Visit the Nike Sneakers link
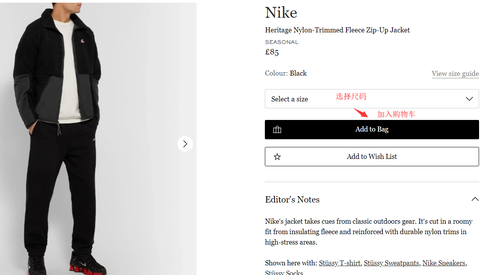Viewport: 481px width, 275px height. click(x=443, y=263)
